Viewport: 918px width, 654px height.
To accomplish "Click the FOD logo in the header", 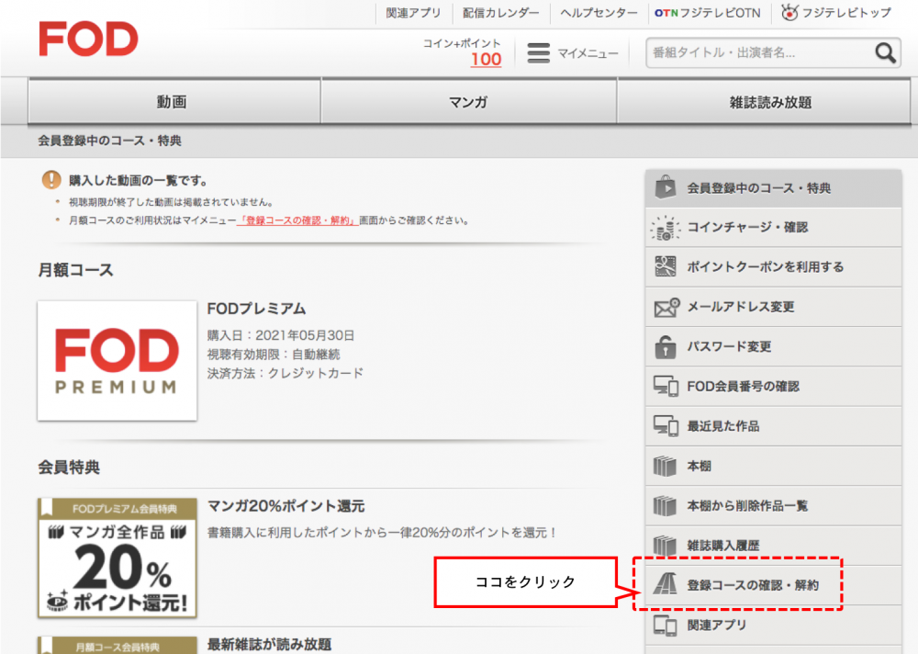I will 88,39.
